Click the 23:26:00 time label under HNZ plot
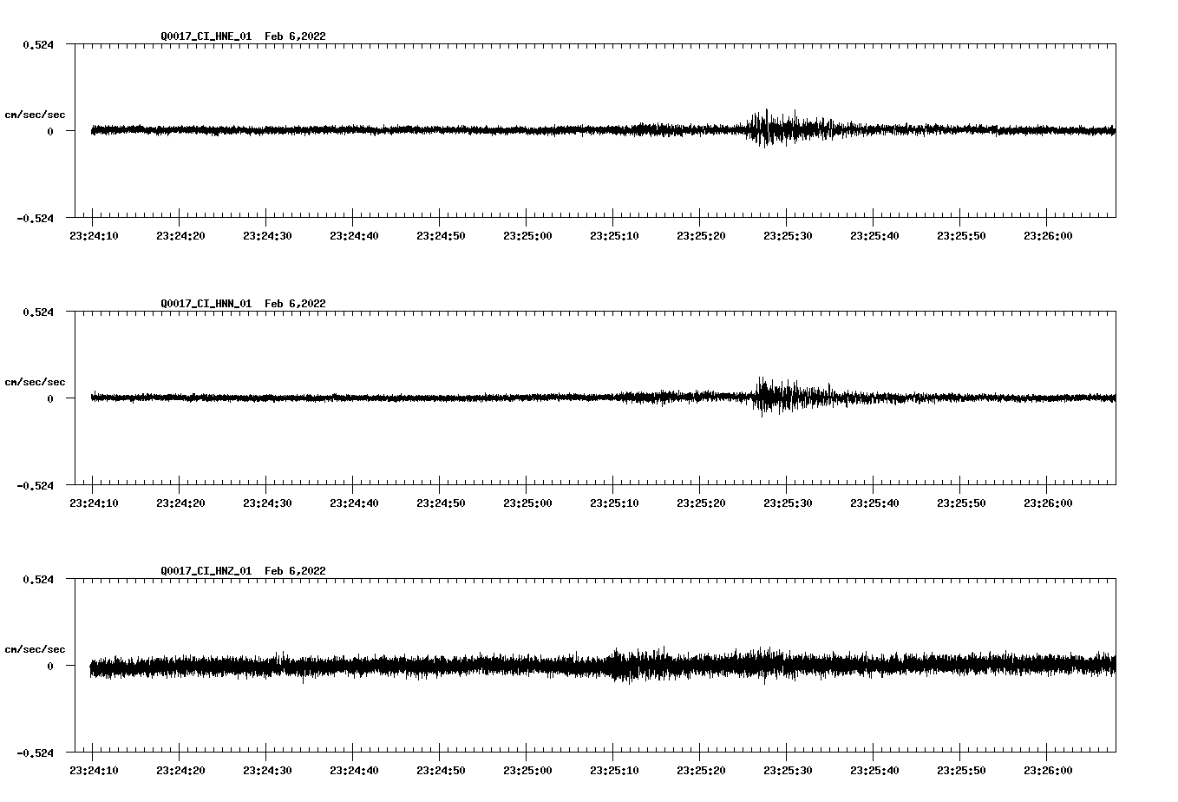 click(1048, 771)
